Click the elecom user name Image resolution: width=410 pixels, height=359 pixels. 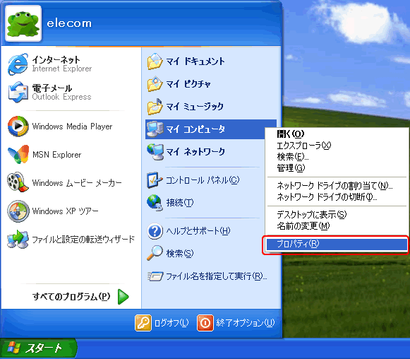(69, 23)
